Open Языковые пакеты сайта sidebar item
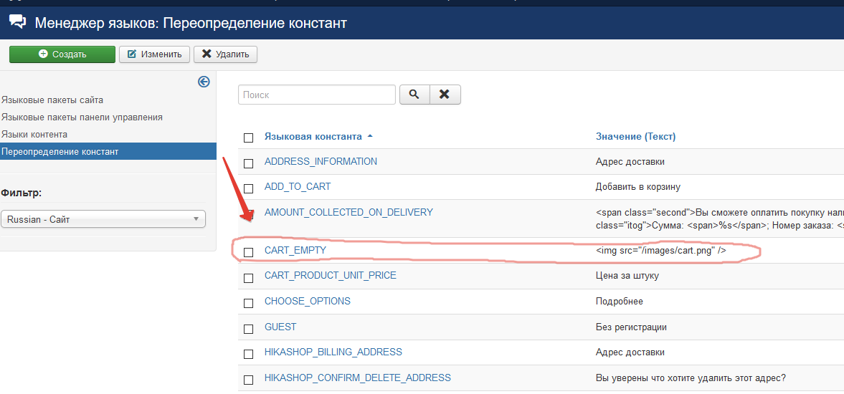844x394 pixels. click(x=52, y=100)
